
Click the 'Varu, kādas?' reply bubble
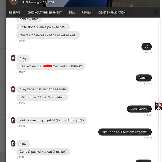point(139,109)
